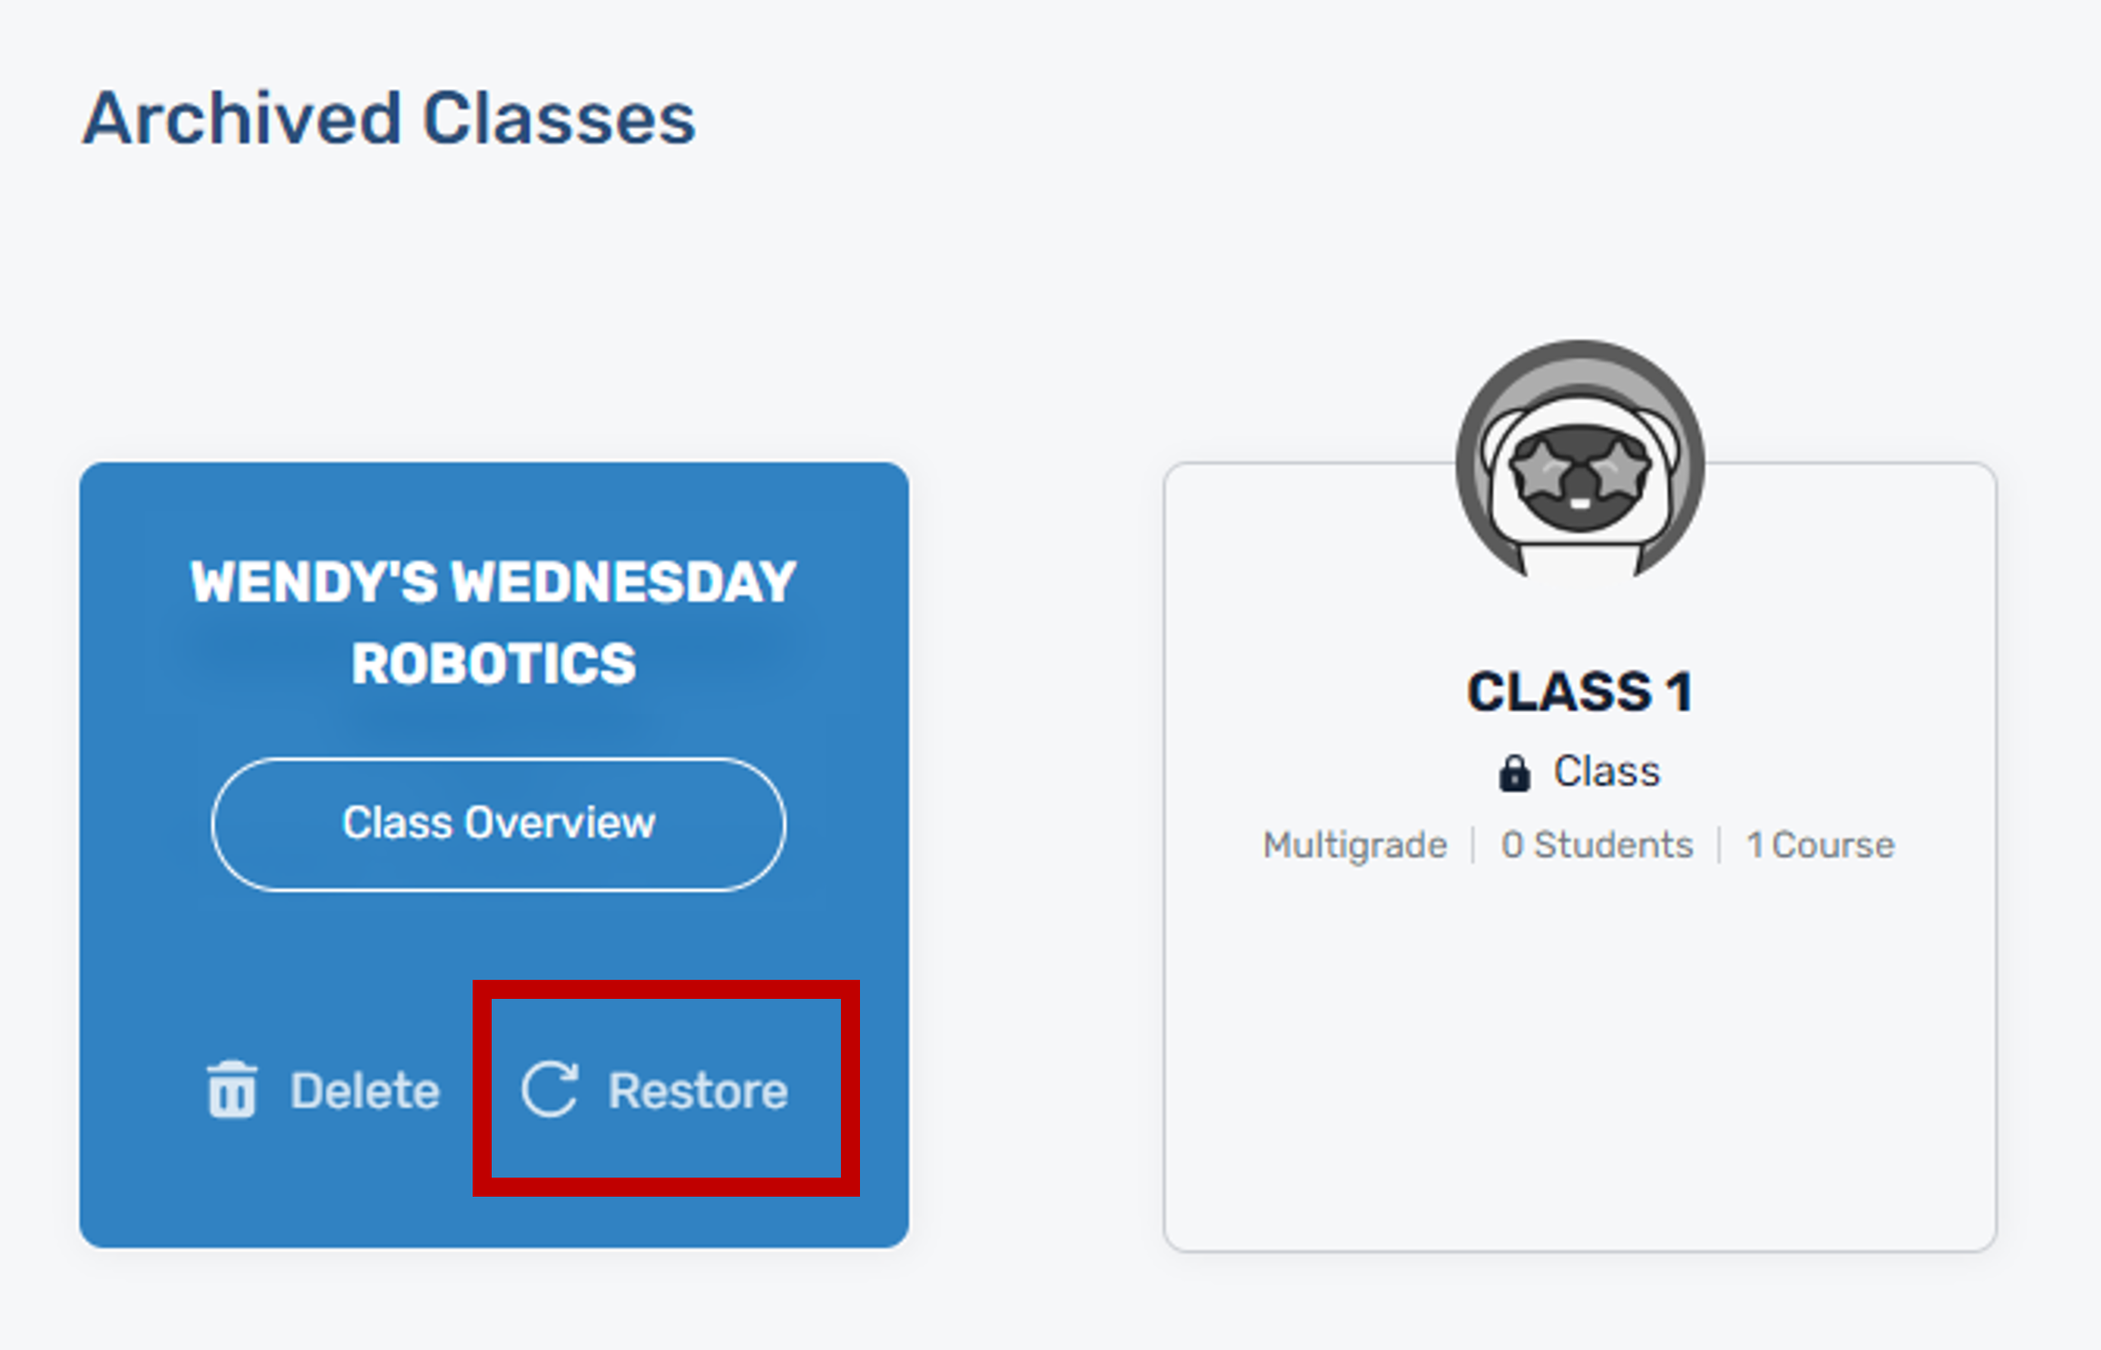The width and height of the screenshot is (2101, 1350).
Task: Click the word ROBOTICS on blue card
Action: [x=493, y=663]
